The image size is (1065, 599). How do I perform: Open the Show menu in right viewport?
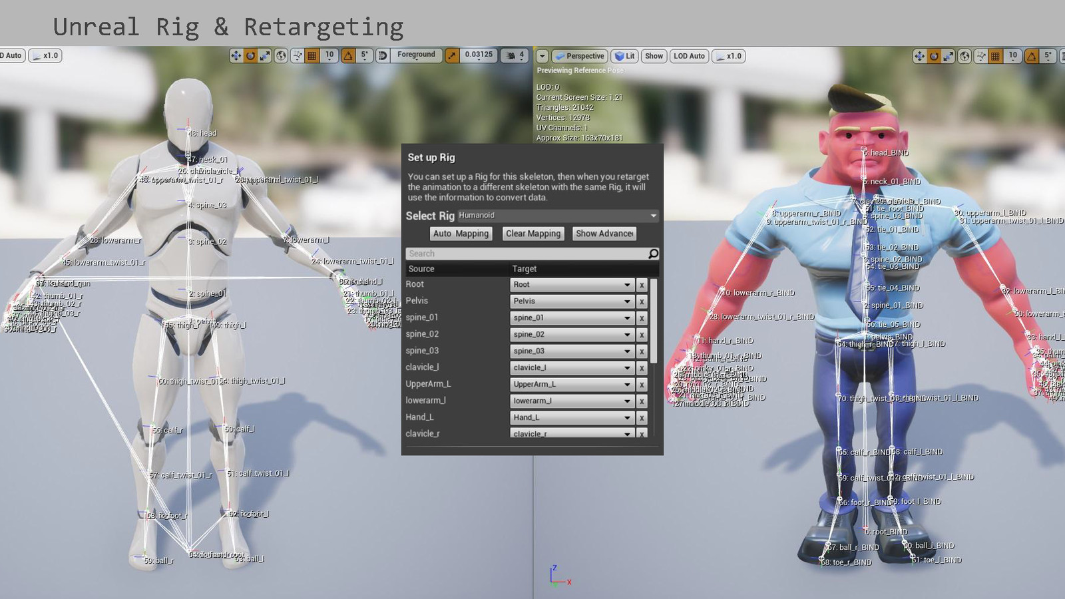[x=654, y=57]
